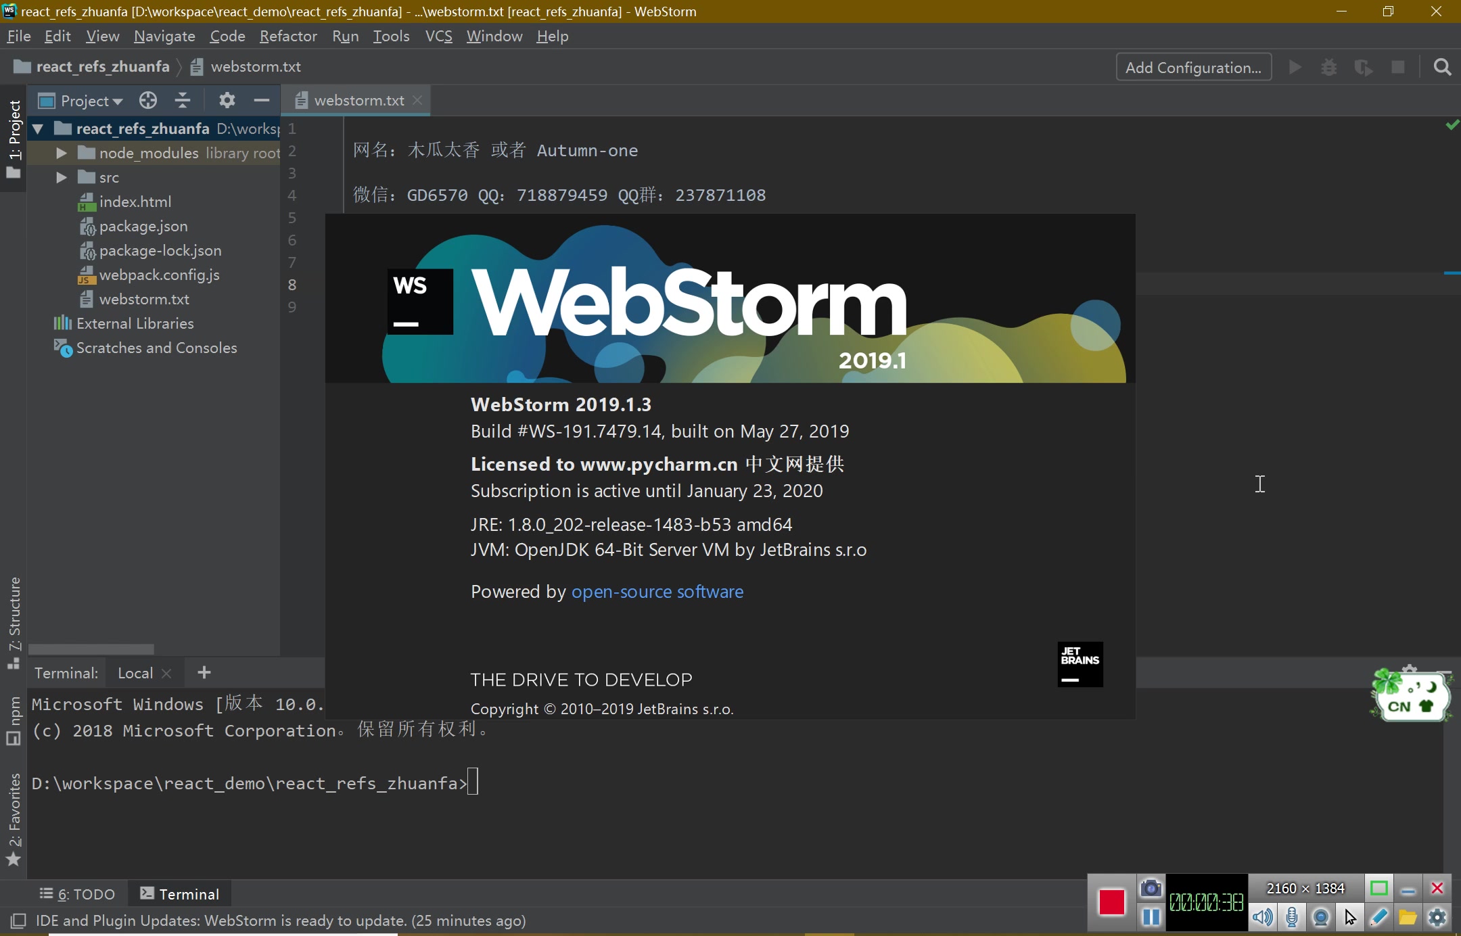Viewport: 1461px width, 936px height.
Task: Click the CN input method clover widget
Action: 1411,697
